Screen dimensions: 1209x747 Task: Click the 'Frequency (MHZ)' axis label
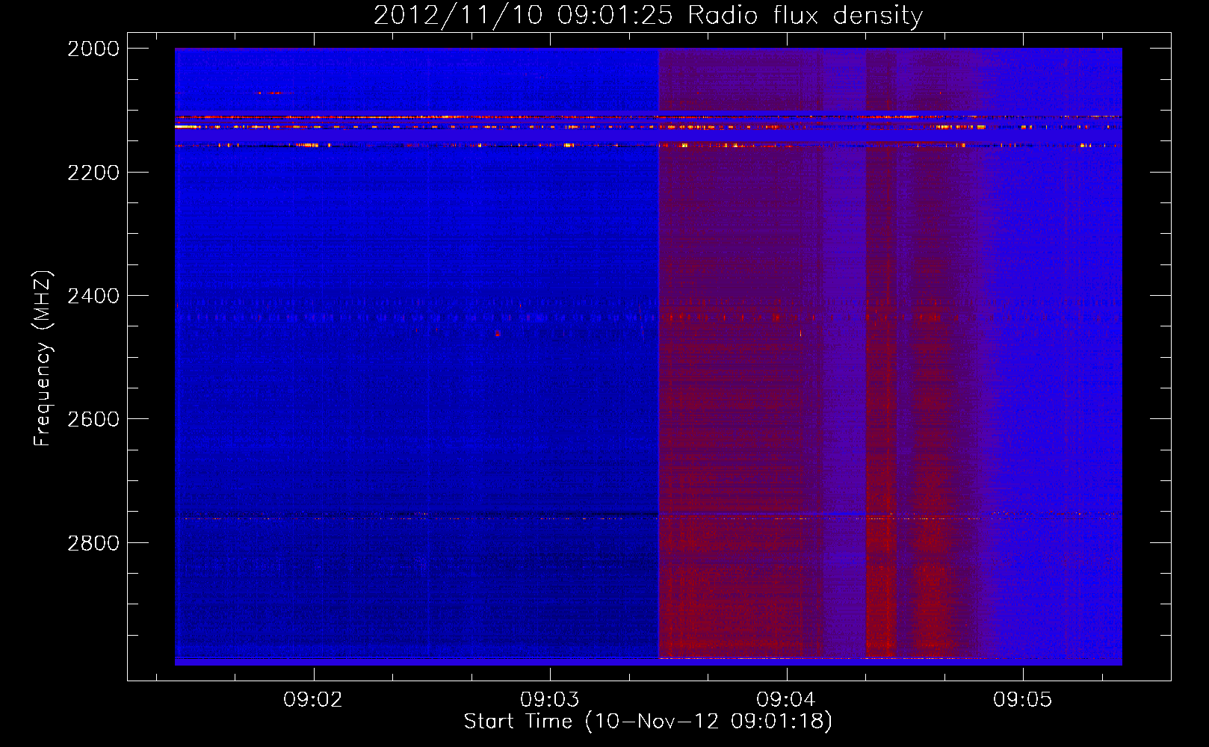[43, 359]
